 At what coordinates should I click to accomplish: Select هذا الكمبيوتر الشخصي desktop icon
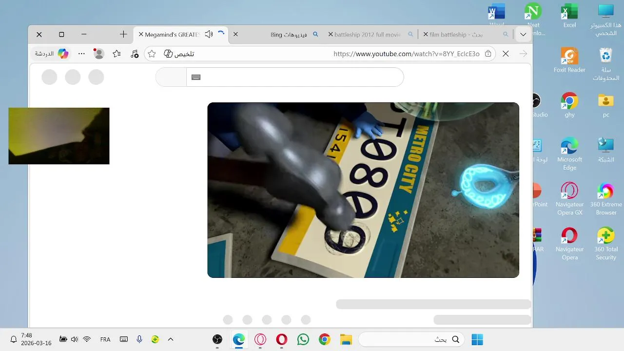(x=606, y=19)
